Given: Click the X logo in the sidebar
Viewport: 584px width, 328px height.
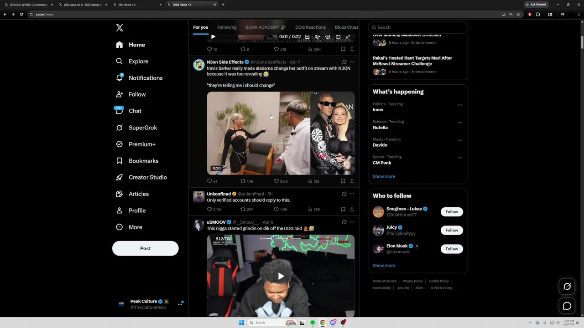Looking at the screenshot, I should point(120,28).
